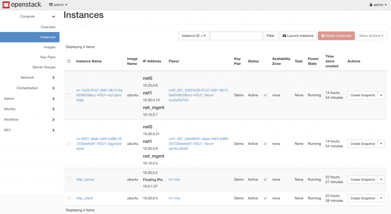The image size is (391, 214).
Task: Click the lock icon of the vn-1b33 instance
Action: 265,95
